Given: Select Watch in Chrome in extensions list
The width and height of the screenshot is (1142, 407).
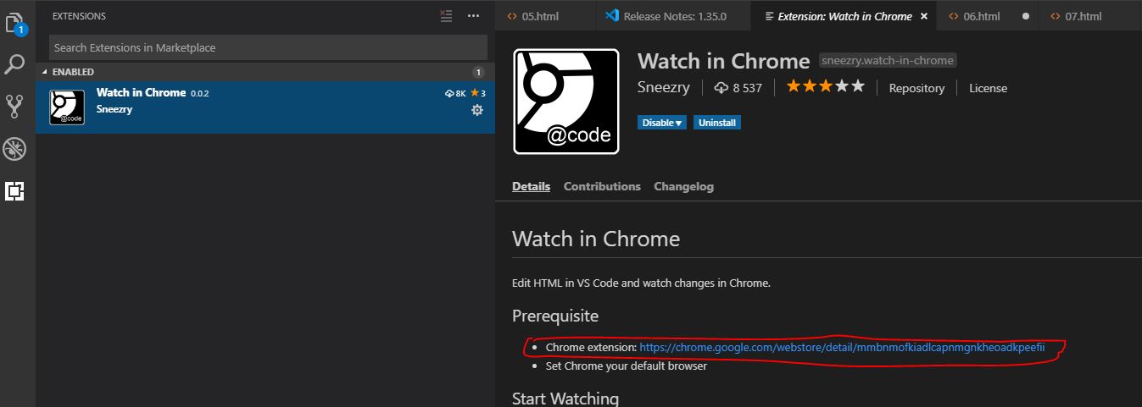Looking at the screenshot, I should coord(265,107).
